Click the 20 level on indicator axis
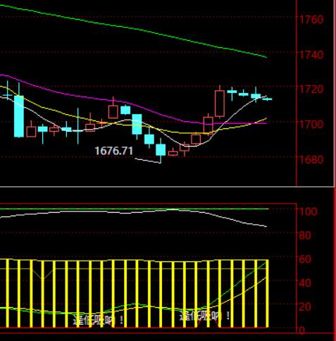336x341 pixels. pos(305,306)
